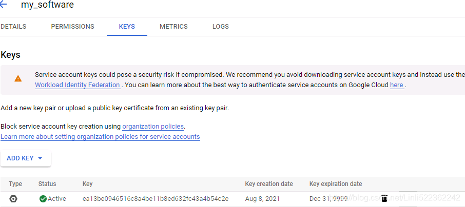465x207 pixels.
Task: Click the 'here' authentication link
Action: pos(397,85)
